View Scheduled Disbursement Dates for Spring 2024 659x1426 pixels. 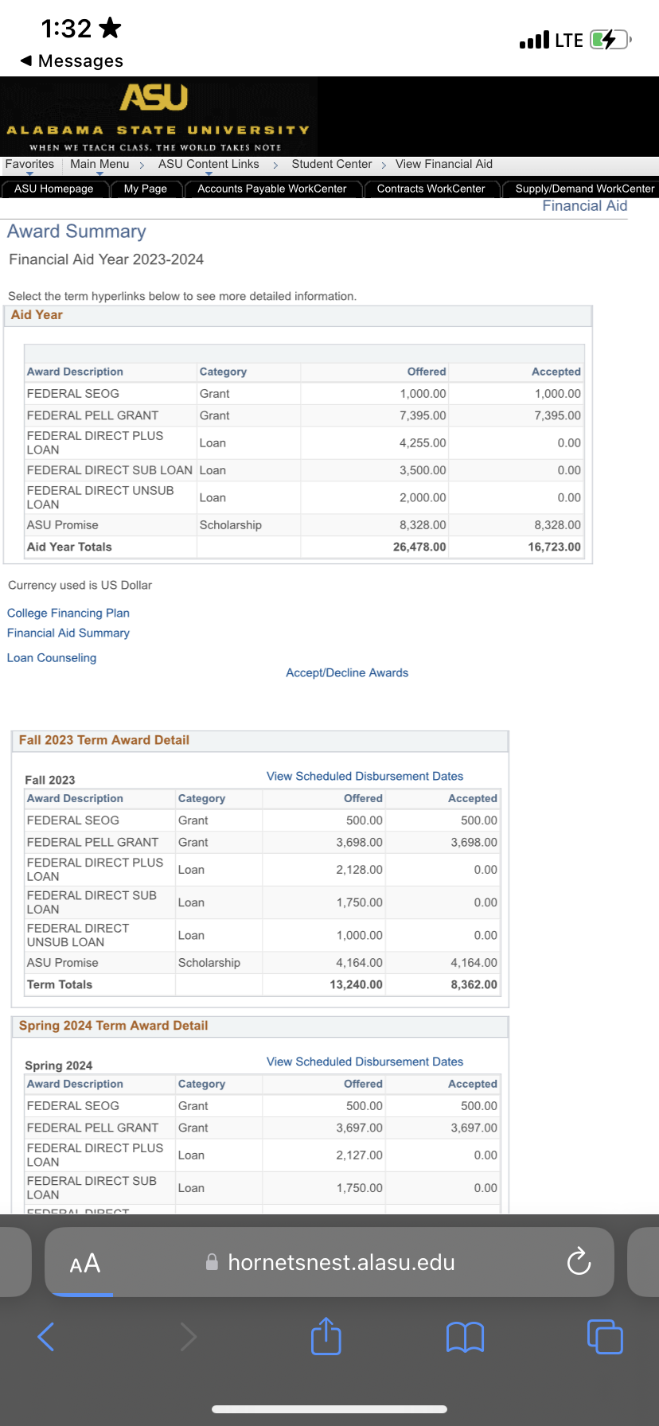click(x=365, y=1062)
